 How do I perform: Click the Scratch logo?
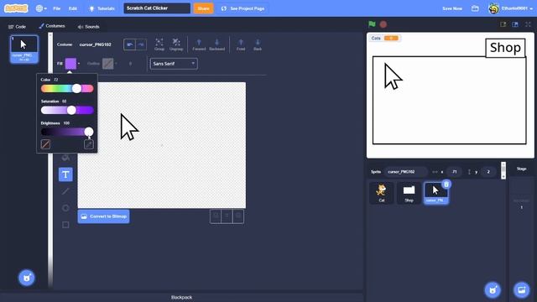pyautogui.click(x=16, y=8)
